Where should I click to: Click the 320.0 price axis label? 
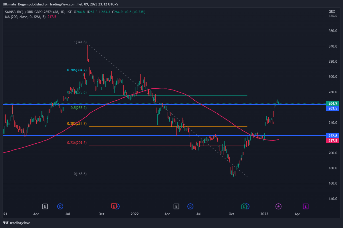(x=333, y=61)
